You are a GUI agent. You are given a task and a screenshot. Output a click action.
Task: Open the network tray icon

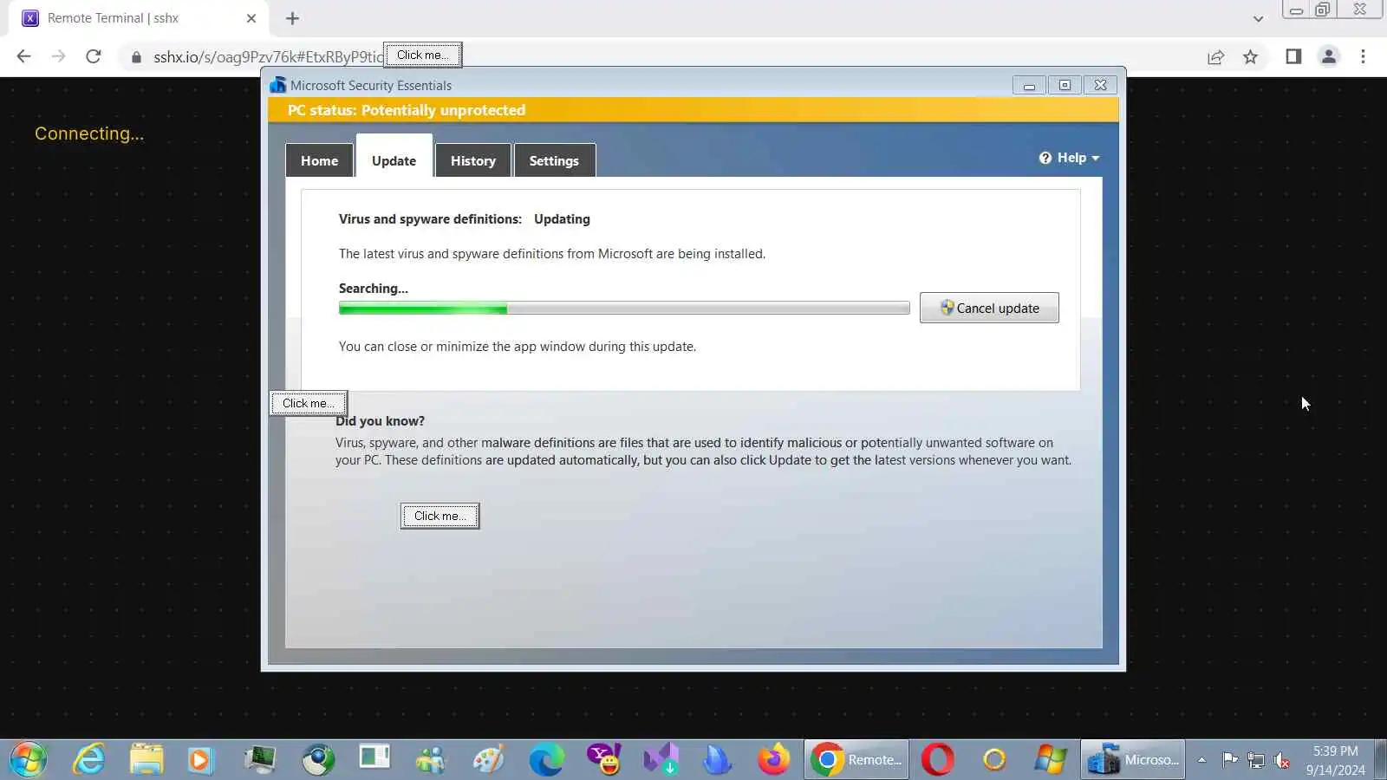pos(1256,760)
